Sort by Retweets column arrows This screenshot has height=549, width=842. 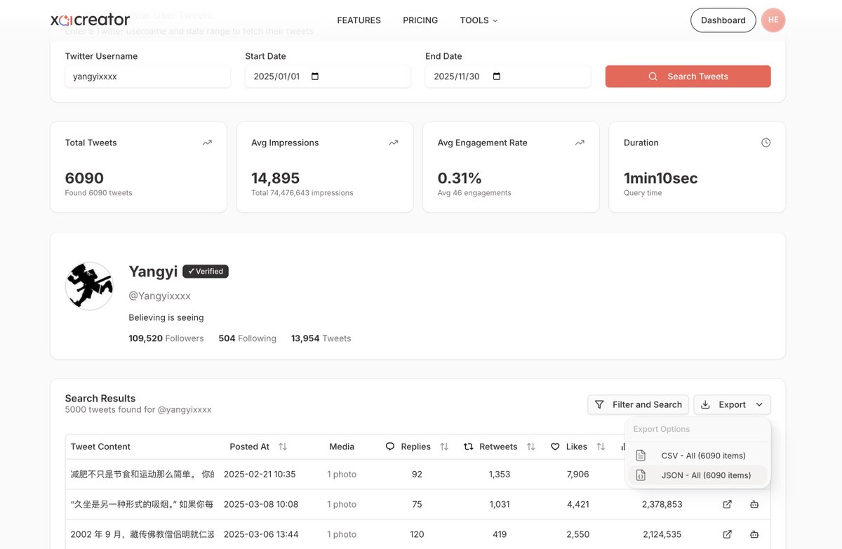pos(531,447)
